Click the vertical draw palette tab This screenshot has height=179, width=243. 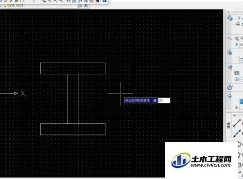pyautogui.click(x=228, y=126)
